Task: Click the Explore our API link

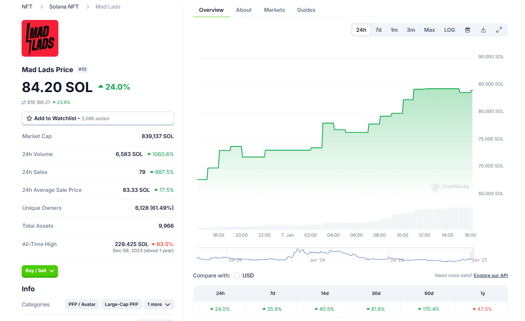Action: 491,276
